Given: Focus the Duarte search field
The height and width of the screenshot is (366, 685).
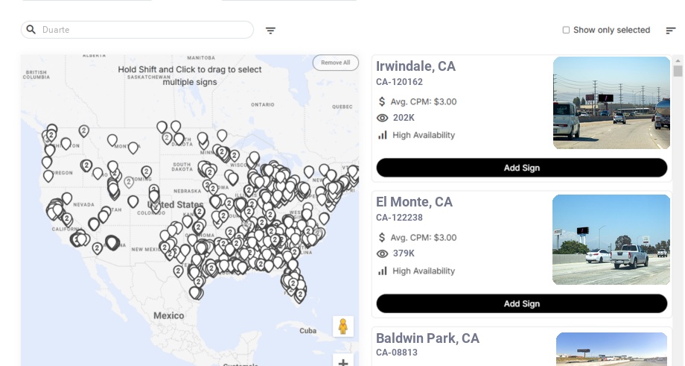Looking at the screenshot, I should pyautogui.click(x=141, y=30).
